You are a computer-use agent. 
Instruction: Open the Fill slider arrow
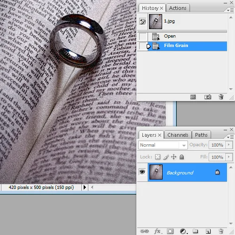point(229,157)
